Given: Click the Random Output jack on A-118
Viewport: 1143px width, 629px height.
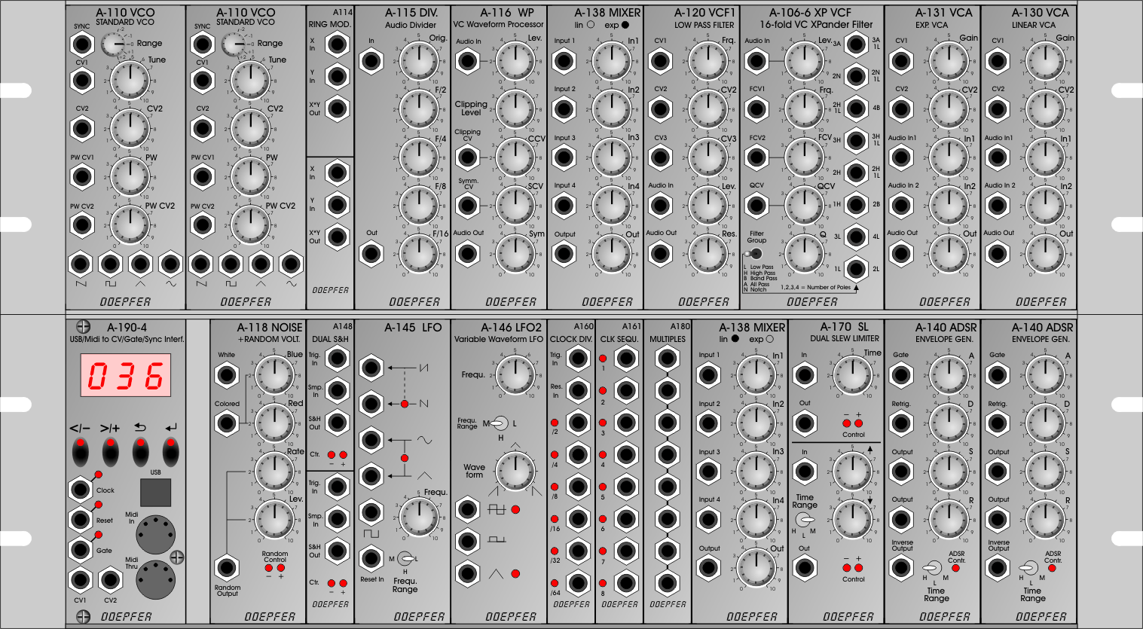Looking at the screenshot, I should [x=227, y=568].
